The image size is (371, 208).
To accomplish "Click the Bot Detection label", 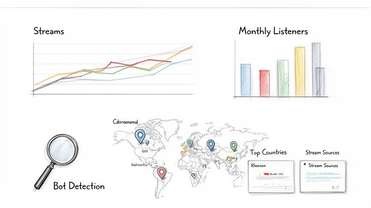I will click(80, 186).
